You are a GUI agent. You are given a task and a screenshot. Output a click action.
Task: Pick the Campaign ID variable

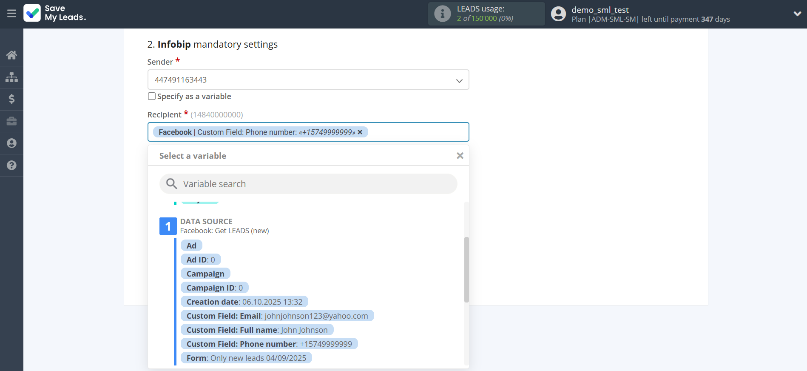(x=214, y=288)
